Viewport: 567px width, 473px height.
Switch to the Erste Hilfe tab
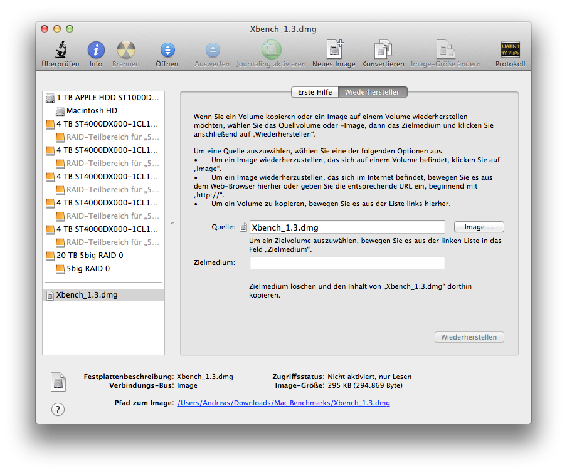coord(315,92)
